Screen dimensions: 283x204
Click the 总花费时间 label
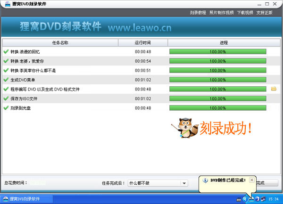tap(16, 183)
